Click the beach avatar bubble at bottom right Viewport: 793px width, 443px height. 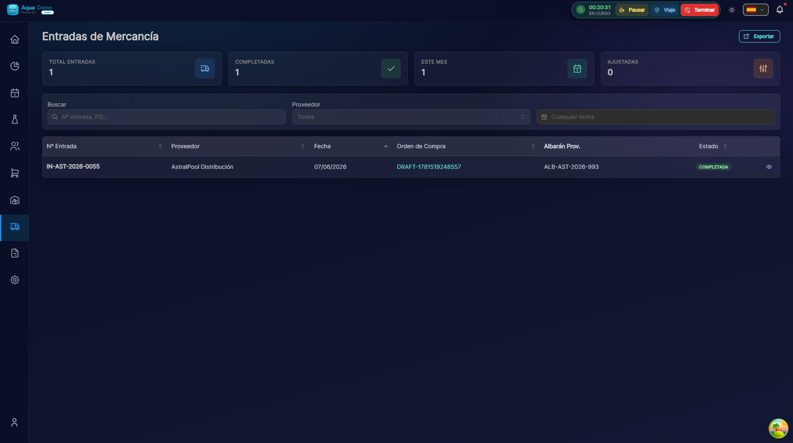[779, 429]
